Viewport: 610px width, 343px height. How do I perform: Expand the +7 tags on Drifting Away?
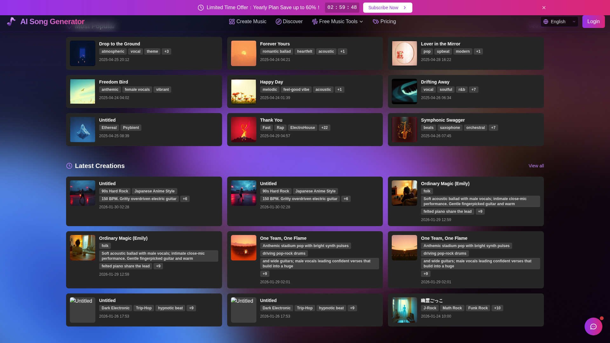(473, 90)
